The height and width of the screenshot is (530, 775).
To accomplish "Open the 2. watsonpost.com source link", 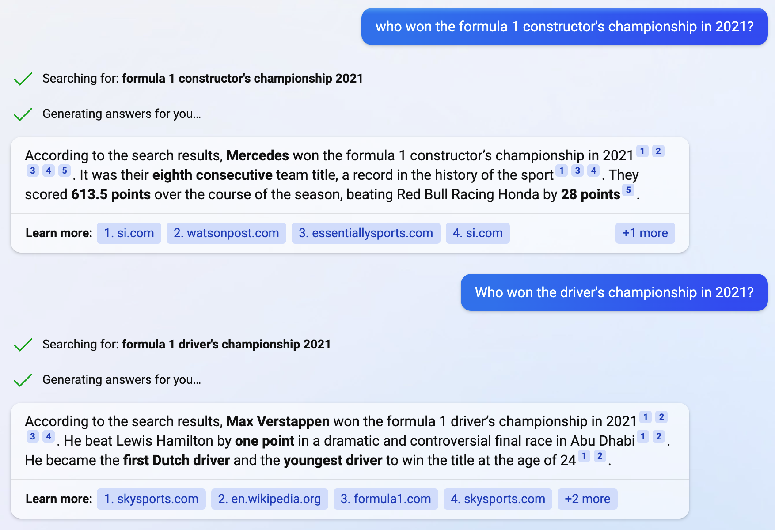I will tap(226, 233).
